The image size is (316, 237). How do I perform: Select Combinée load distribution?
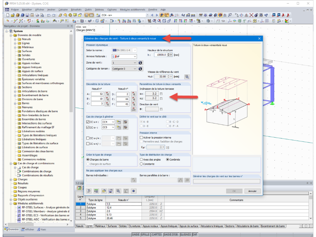coord(168,159)
